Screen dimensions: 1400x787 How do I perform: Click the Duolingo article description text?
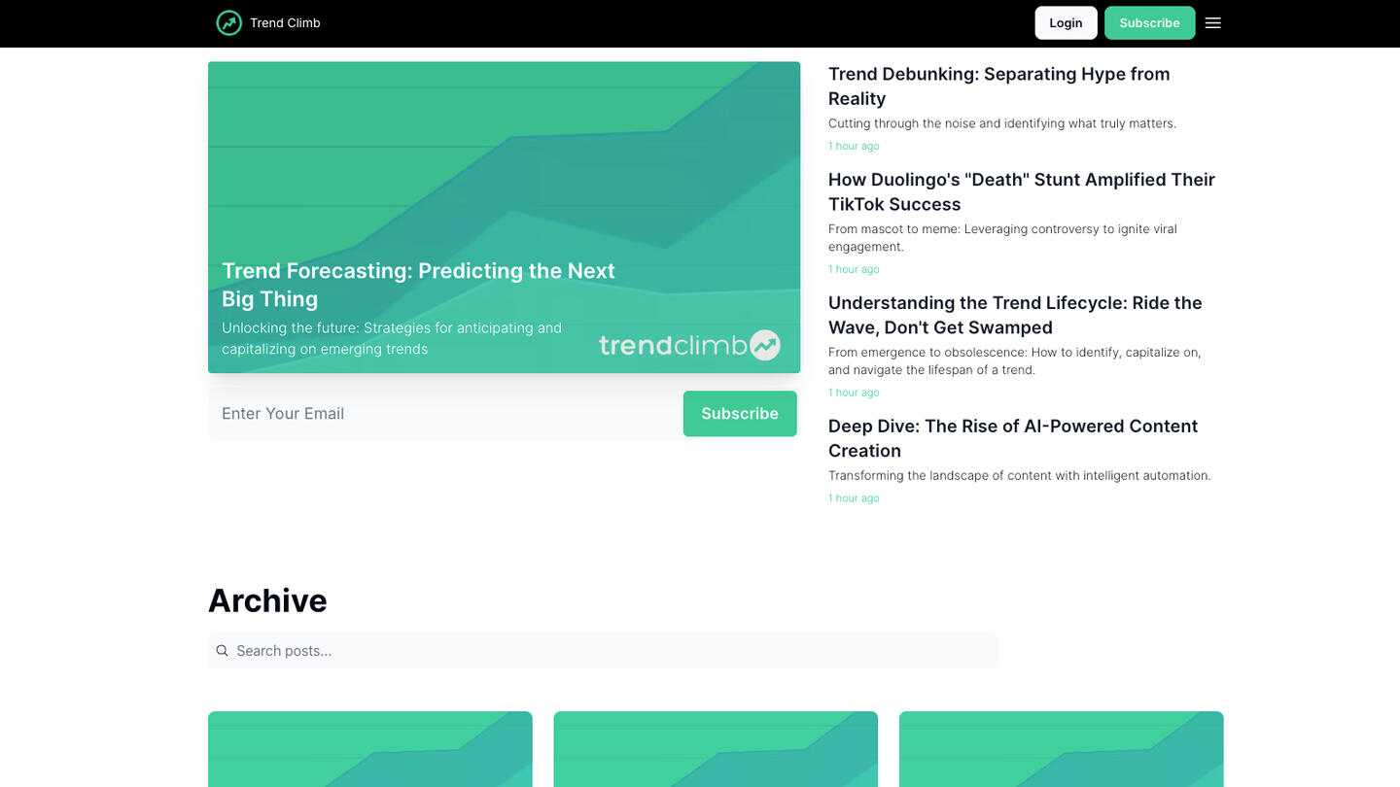(1001, 238)
